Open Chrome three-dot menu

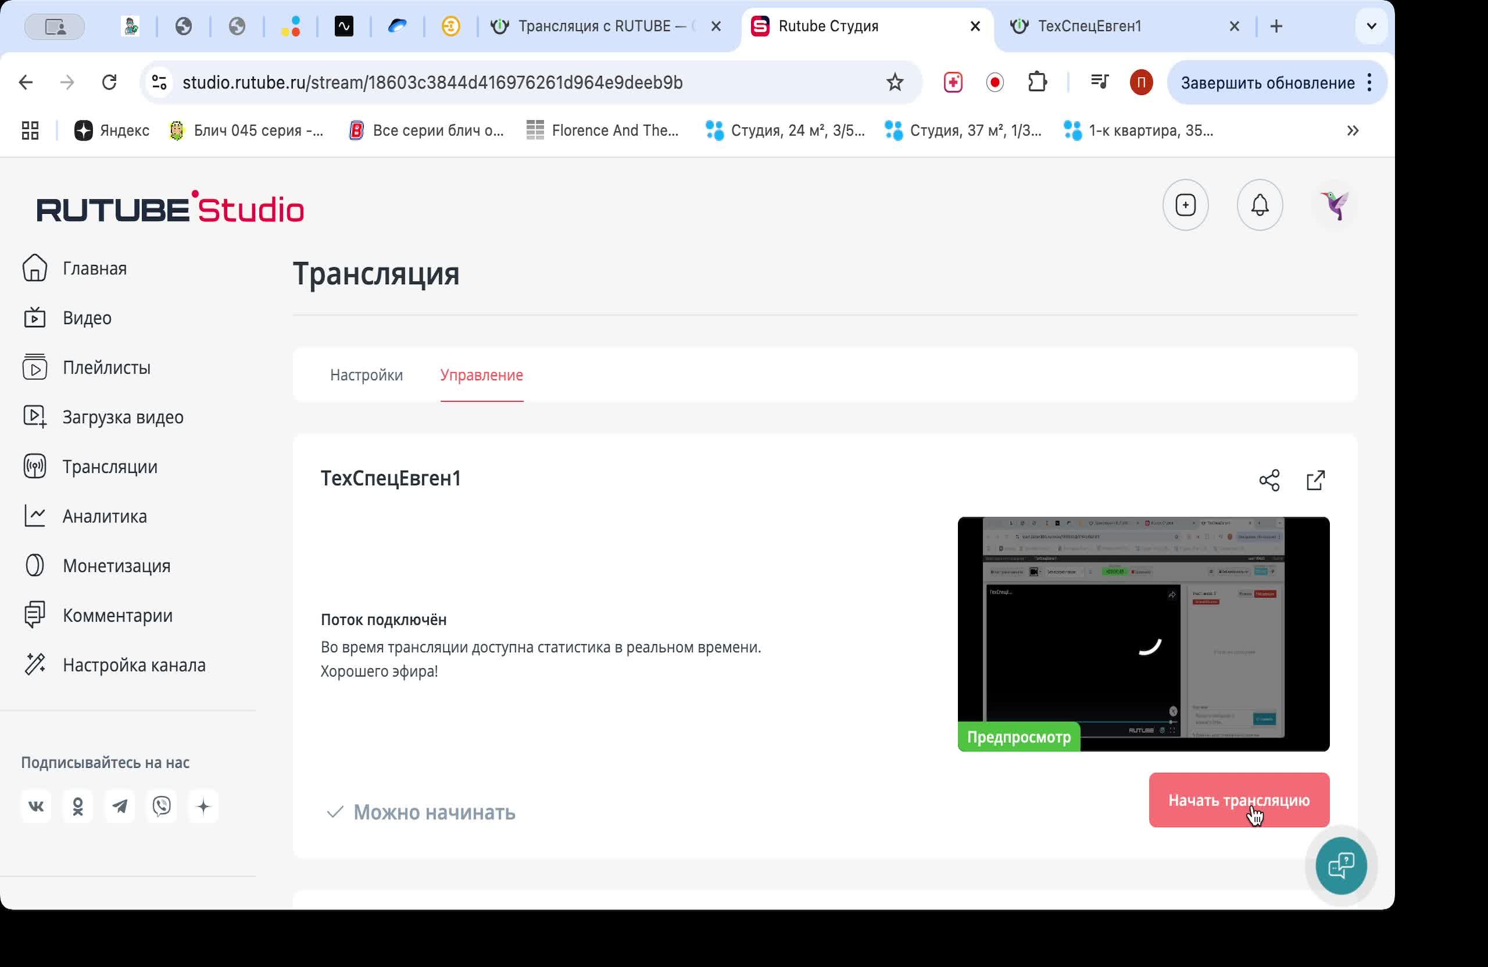pos(1369,83)
